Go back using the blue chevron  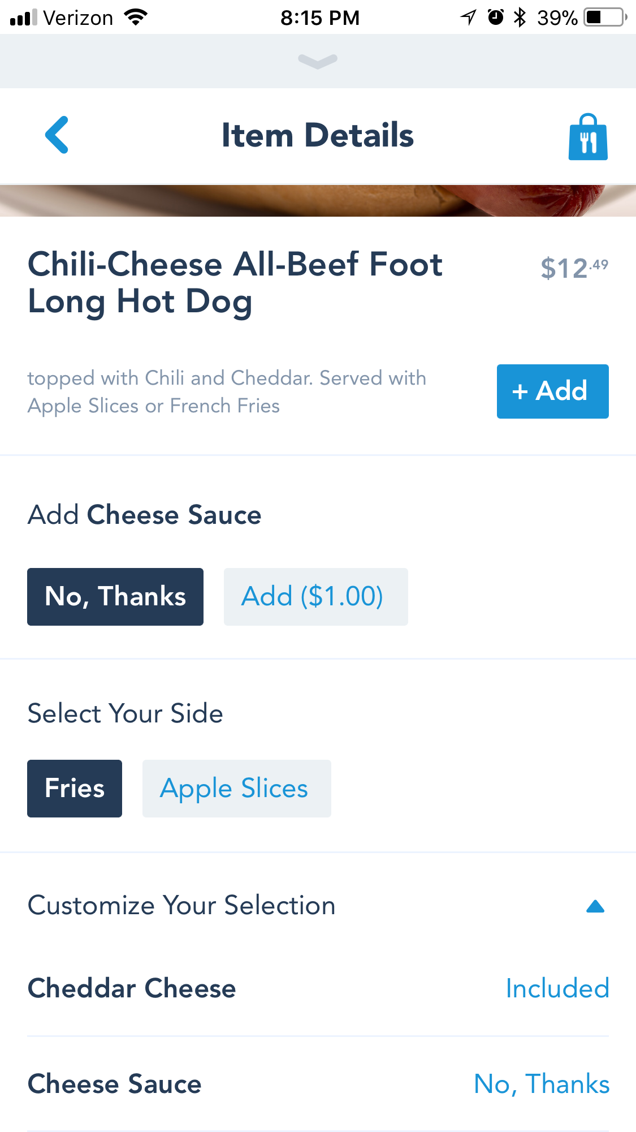click(x=57, y=135)
